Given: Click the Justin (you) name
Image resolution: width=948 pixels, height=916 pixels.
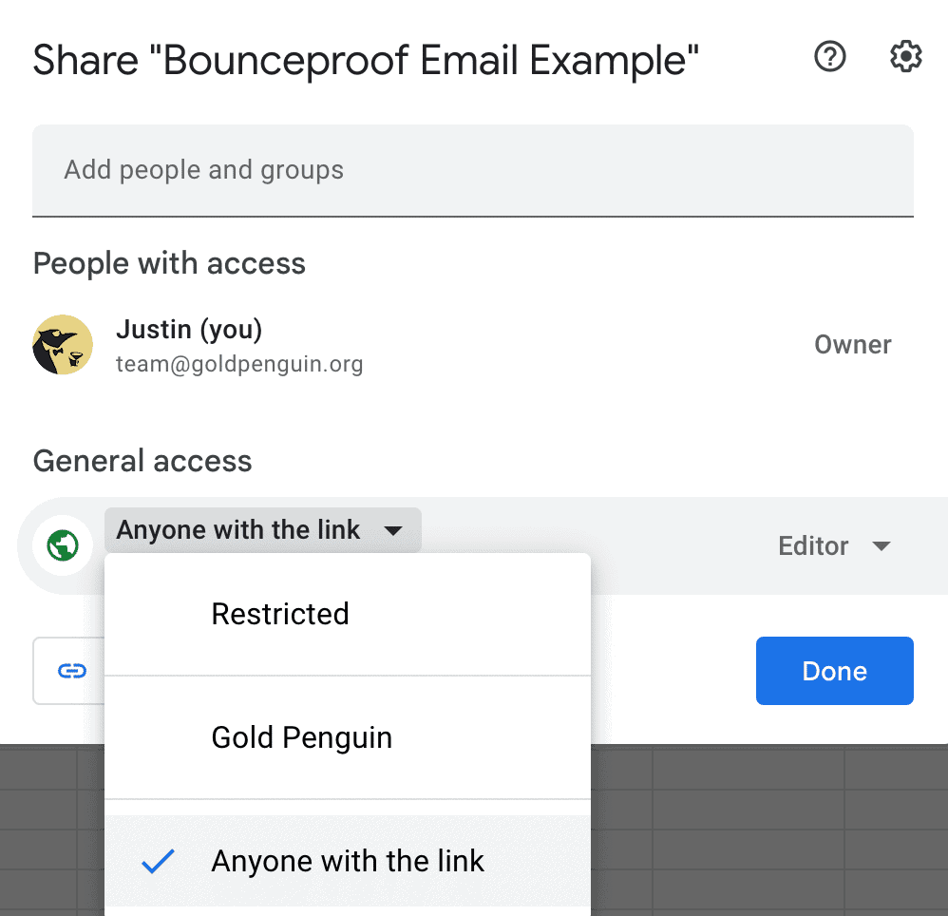Looking at the screenshot, I should [189, 330].
